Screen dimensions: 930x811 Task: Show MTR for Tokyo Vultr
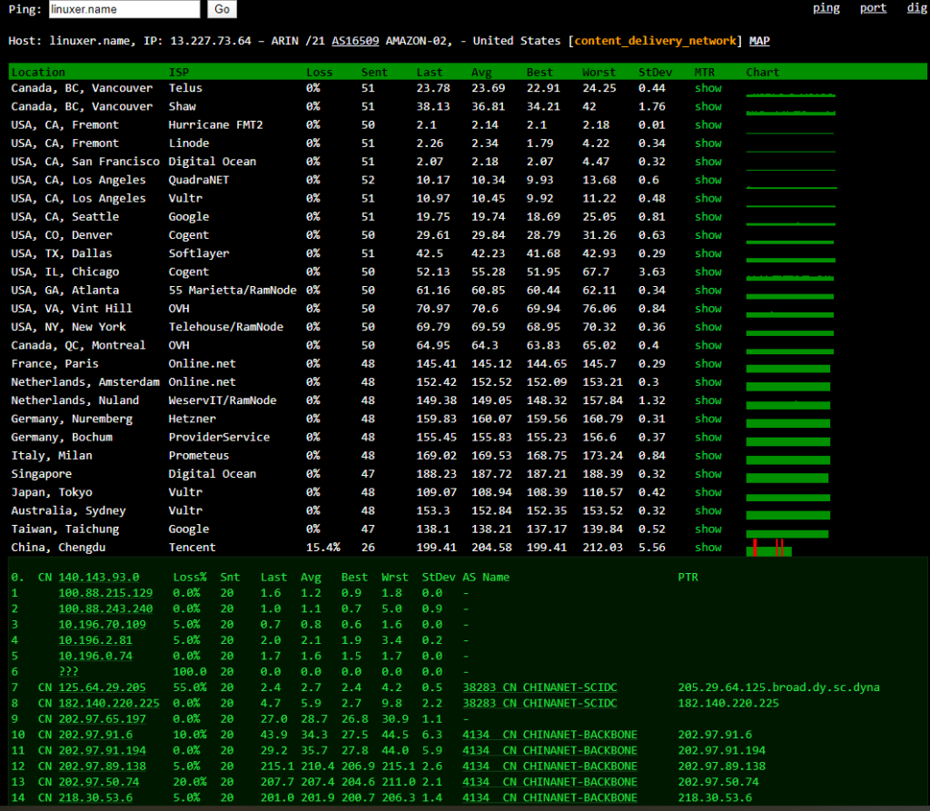point(707,492)
